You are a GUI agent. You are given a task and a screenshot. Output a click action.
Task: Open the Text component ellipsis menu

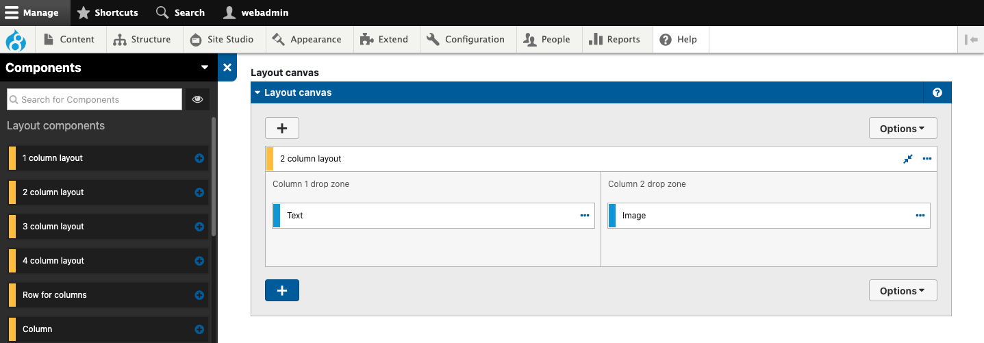coord(585,215)
